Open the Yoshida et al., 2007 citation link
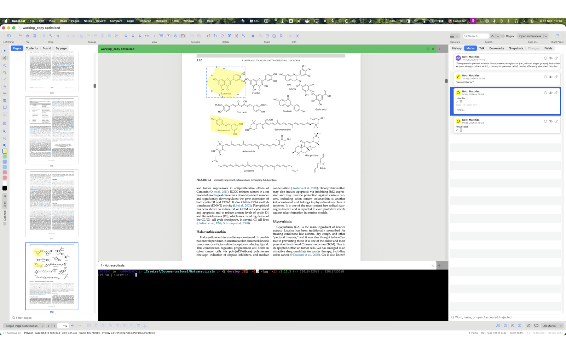 (305, 188)
